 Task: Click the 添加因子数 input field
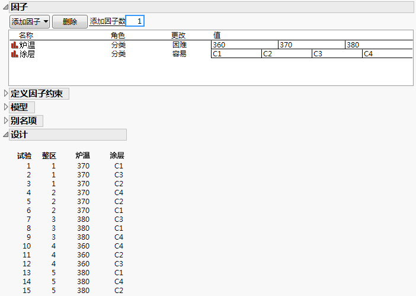click(x=135, y=21)
